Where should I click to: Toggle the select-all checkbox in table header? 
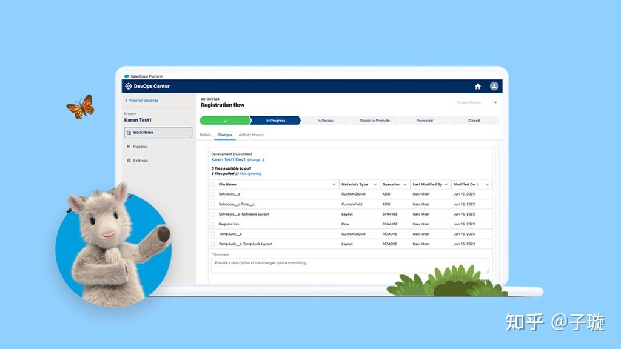212,184
